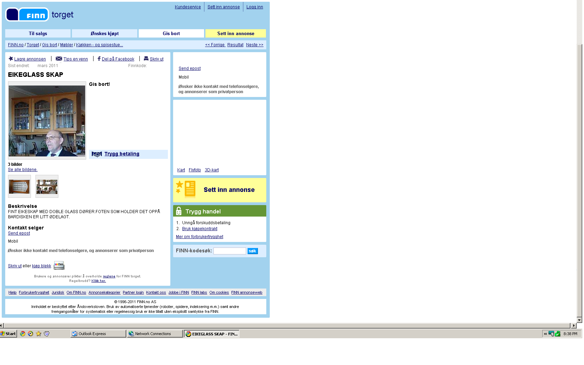This screenshot has width=584, height=365.
Task: Click the envelope icon for Tips en venn
Action: (x=59, y=59)
